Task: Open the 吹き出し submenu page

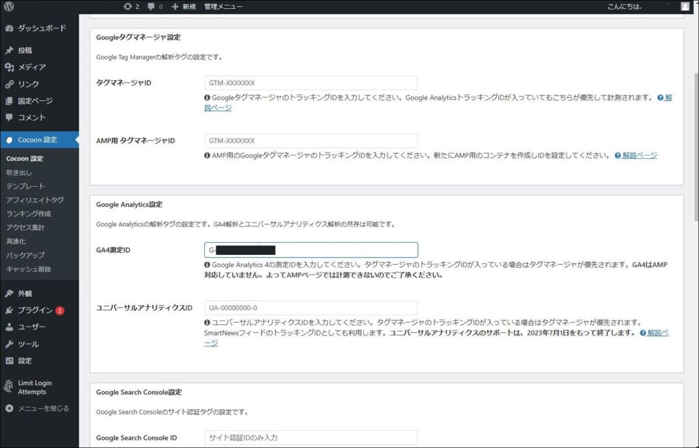Action: [x=18, y=173]
